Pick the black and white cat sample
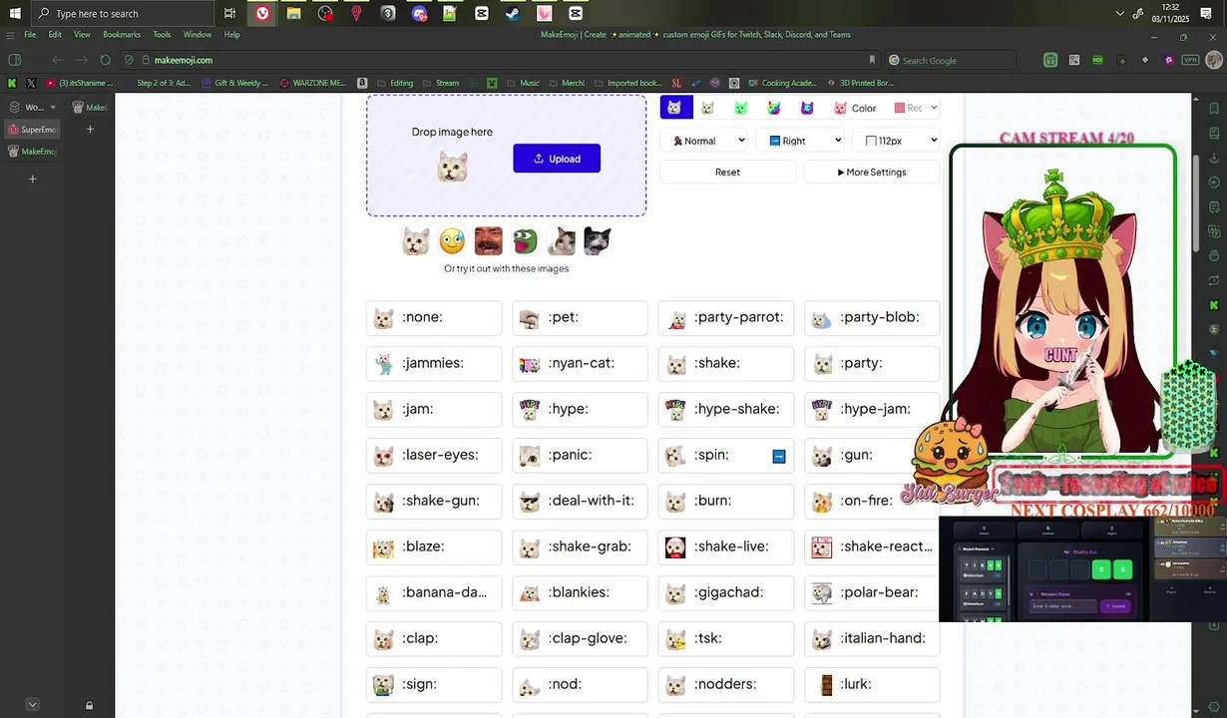The image size is (1227, 718). click(597, 240)
